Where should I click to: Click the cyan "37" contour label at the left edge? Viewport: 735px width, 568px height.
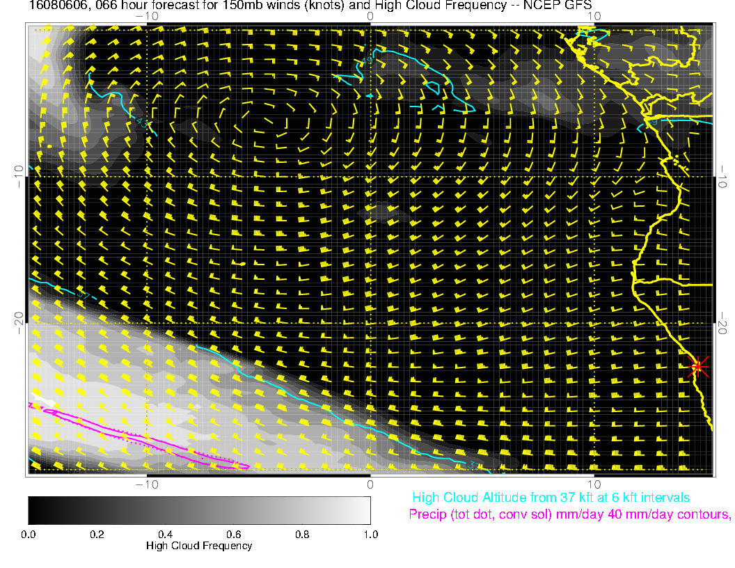[x=83, y=294]
